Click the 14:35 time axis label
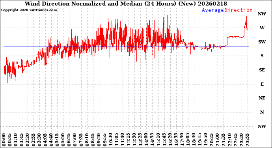Viewport: 272px width, 148px height. (x=152, y=140)
